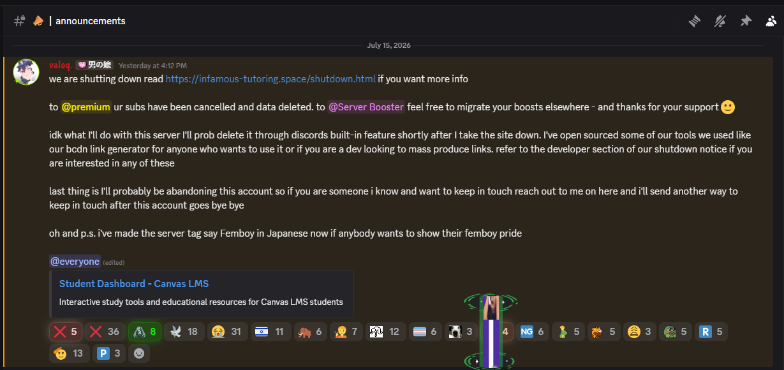The height and width of the screenshot is (370, 784).
Task: Toggle reaction with count 4
Action: 498,332
